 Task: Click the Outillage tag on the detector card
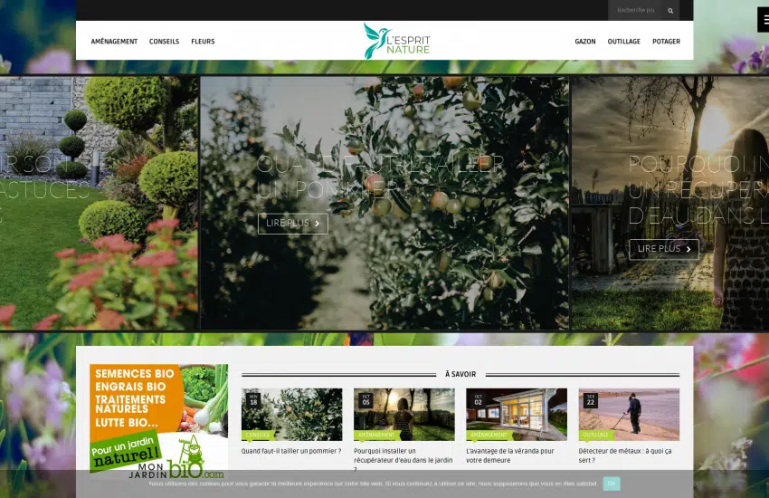point(595,435)
